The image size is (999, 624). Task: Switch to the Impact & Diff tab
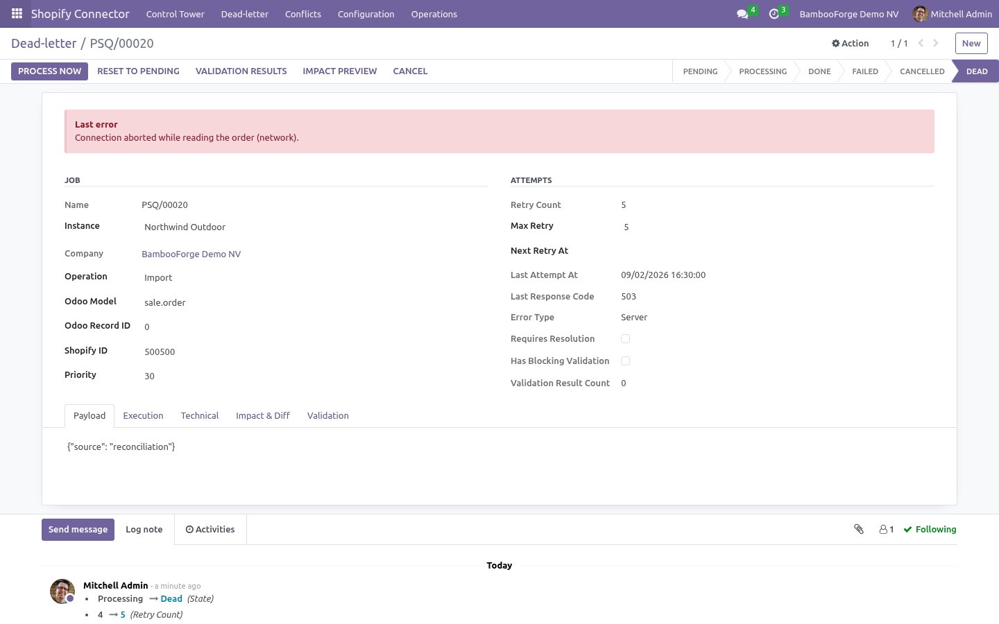[263, 416]
